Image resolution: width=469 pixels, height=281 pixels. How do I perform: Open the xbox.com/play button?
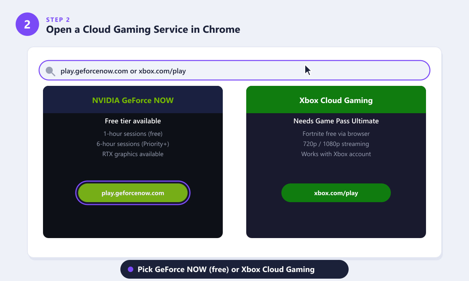pyautogui.click(x=336, y=193)
